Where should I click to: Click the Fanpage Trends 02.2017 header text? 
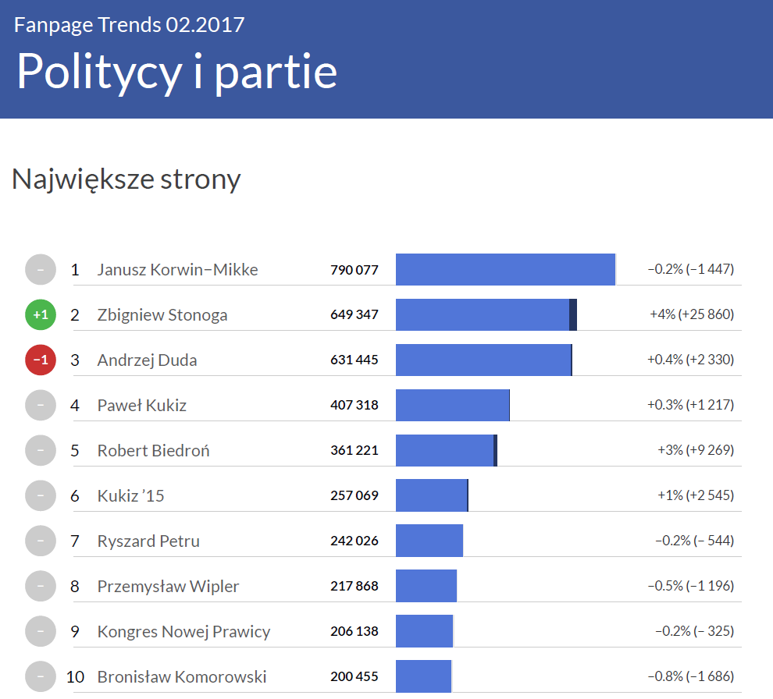130,25
